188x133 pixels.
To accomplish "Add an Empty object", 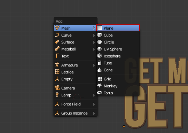I will tap(75, 79).
